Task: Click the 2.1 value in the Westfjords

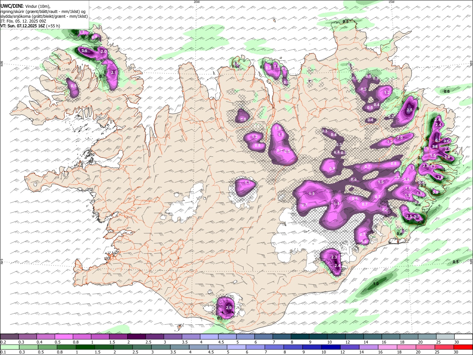Action: tap(114, 73)
